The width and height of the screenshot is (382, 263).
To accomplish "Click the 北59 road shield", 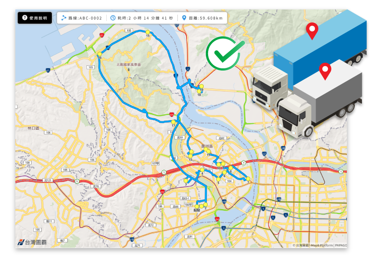I will 180,138.
